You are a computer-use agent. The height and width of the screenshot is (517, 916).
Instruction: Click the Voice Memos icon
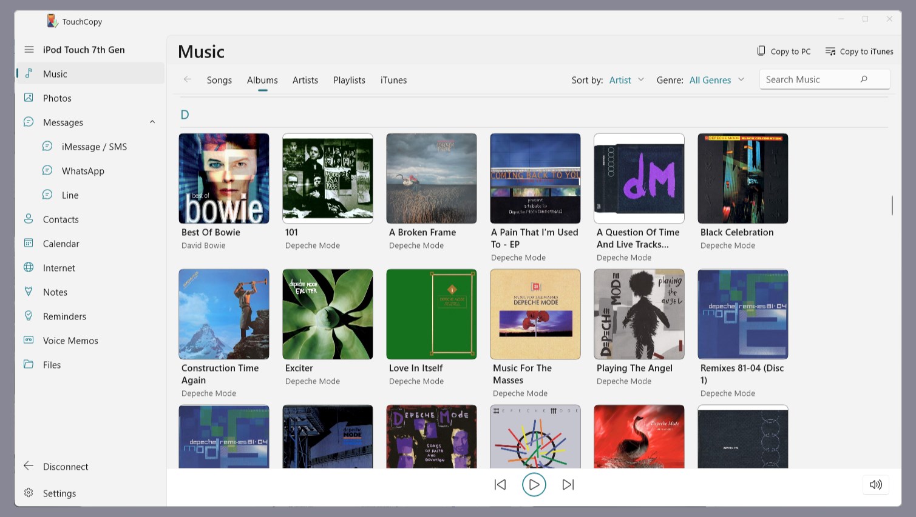tap(29, 340)
